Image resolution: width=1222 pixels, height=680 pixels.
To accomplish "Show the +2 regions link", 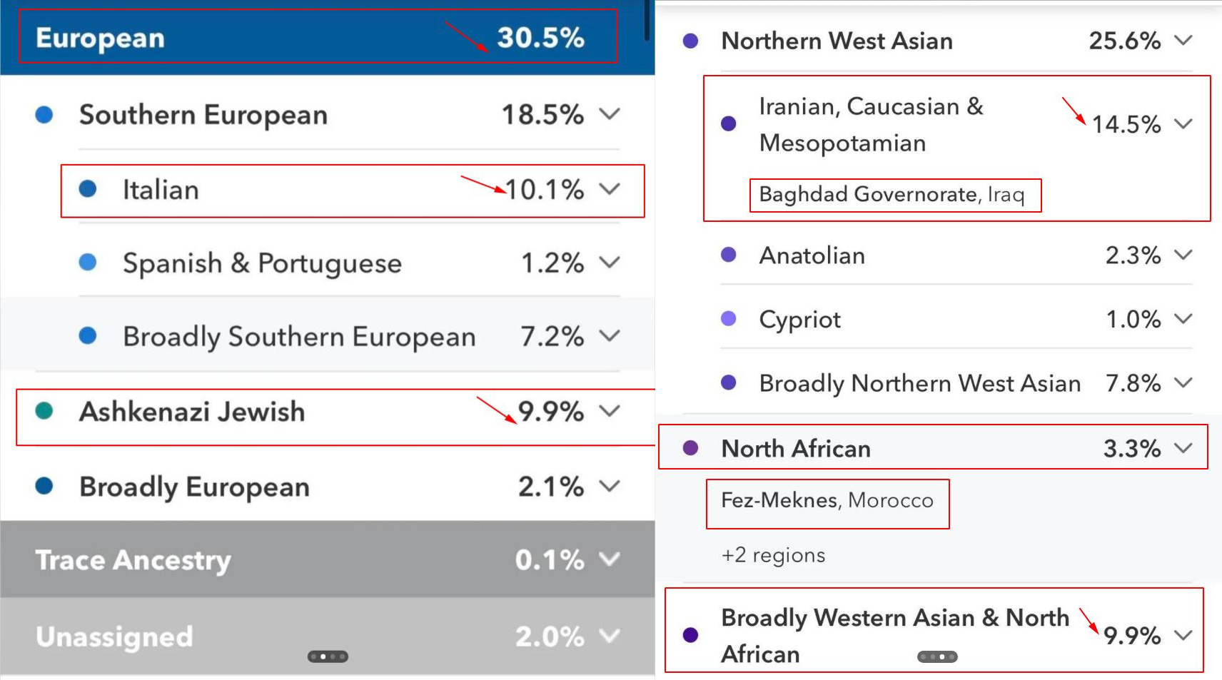I will tap(773, 555).
